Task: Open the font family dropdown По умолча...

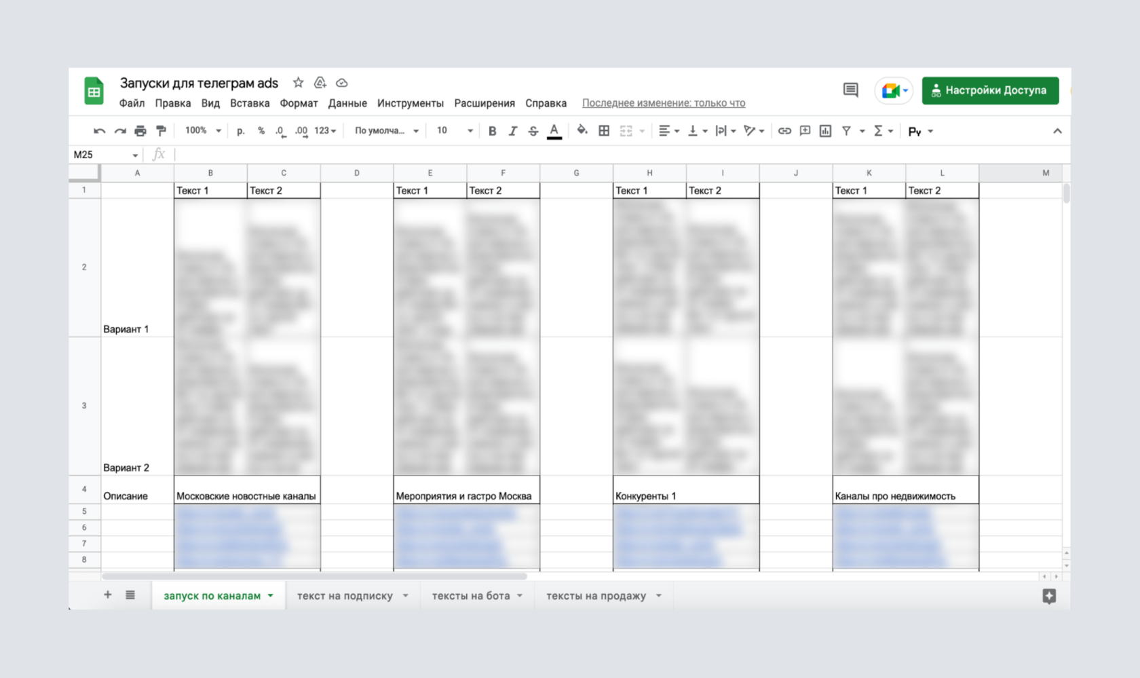Action: 386,130
